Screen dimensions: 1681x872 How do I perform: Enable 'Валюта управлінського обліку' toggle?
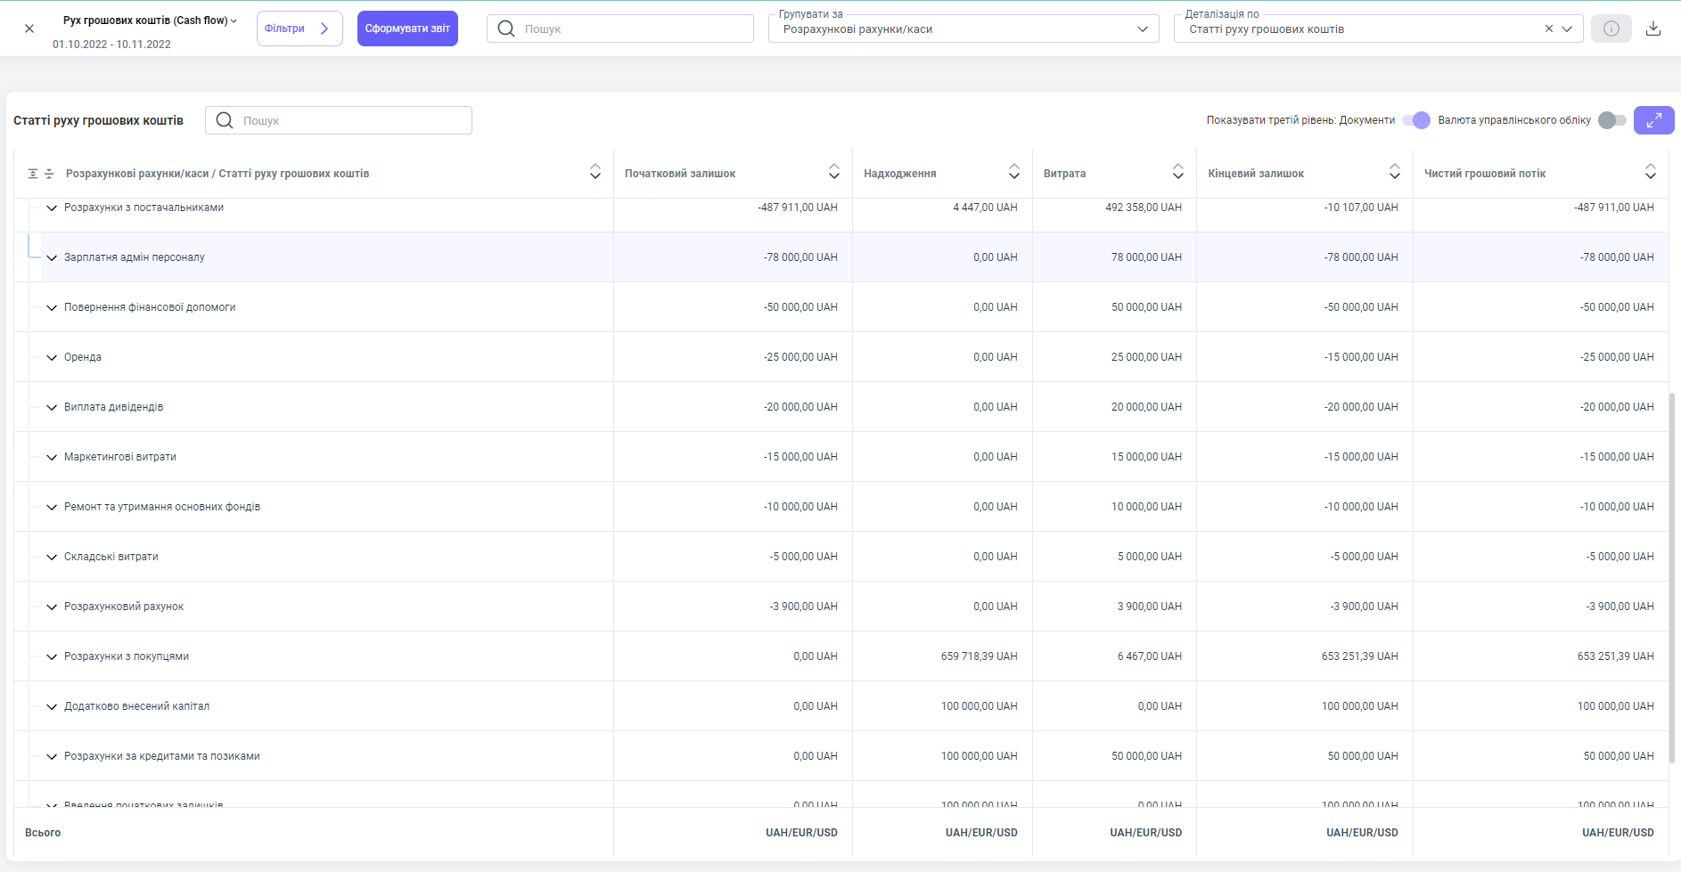[1611, 120]
